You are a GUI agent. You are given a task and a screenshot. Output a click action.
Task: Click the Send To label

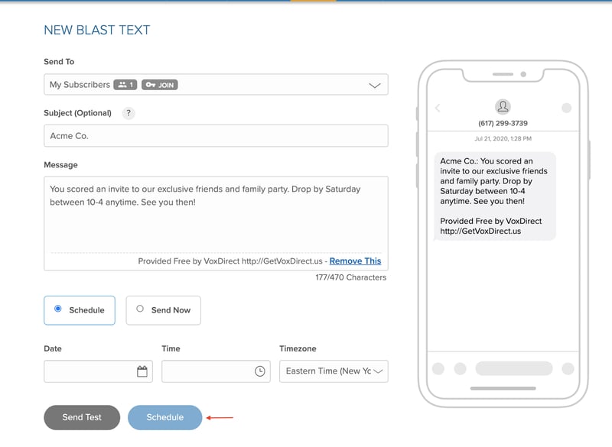[59, 62]
